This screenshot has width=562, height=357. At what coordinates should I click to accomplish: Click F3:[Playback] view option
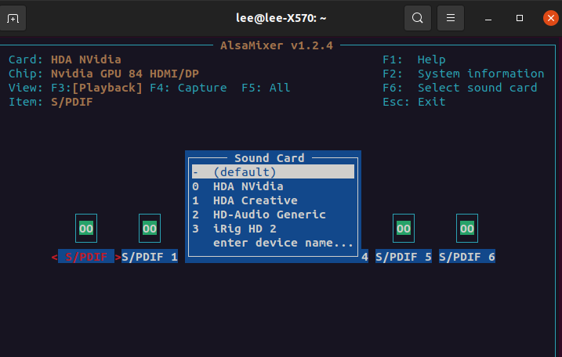(x=96, y=88)
